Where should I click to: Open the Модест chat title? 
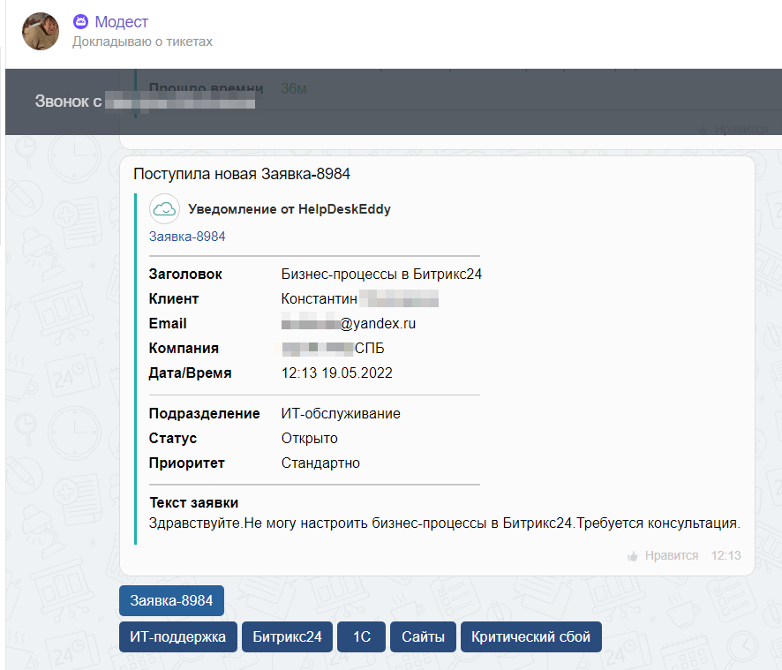click(121, 22)
